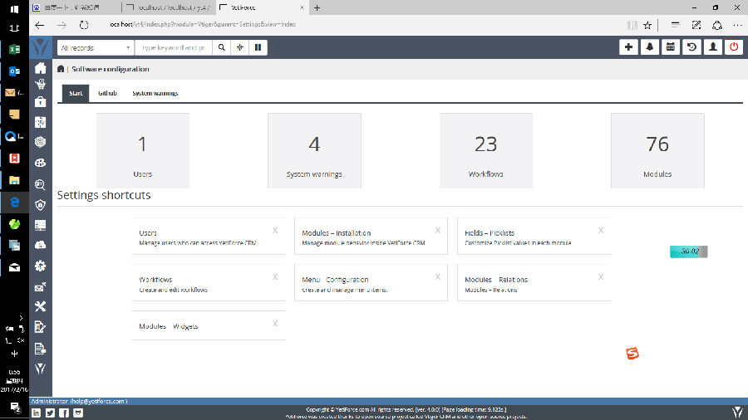This screenshot has height=420, width=748.
Task: Switch to the System warnings tab
Action: coord(155,93)
